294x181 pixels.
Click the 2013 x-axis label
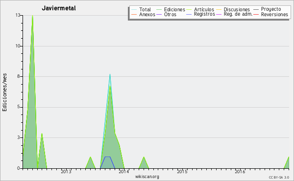66,172
